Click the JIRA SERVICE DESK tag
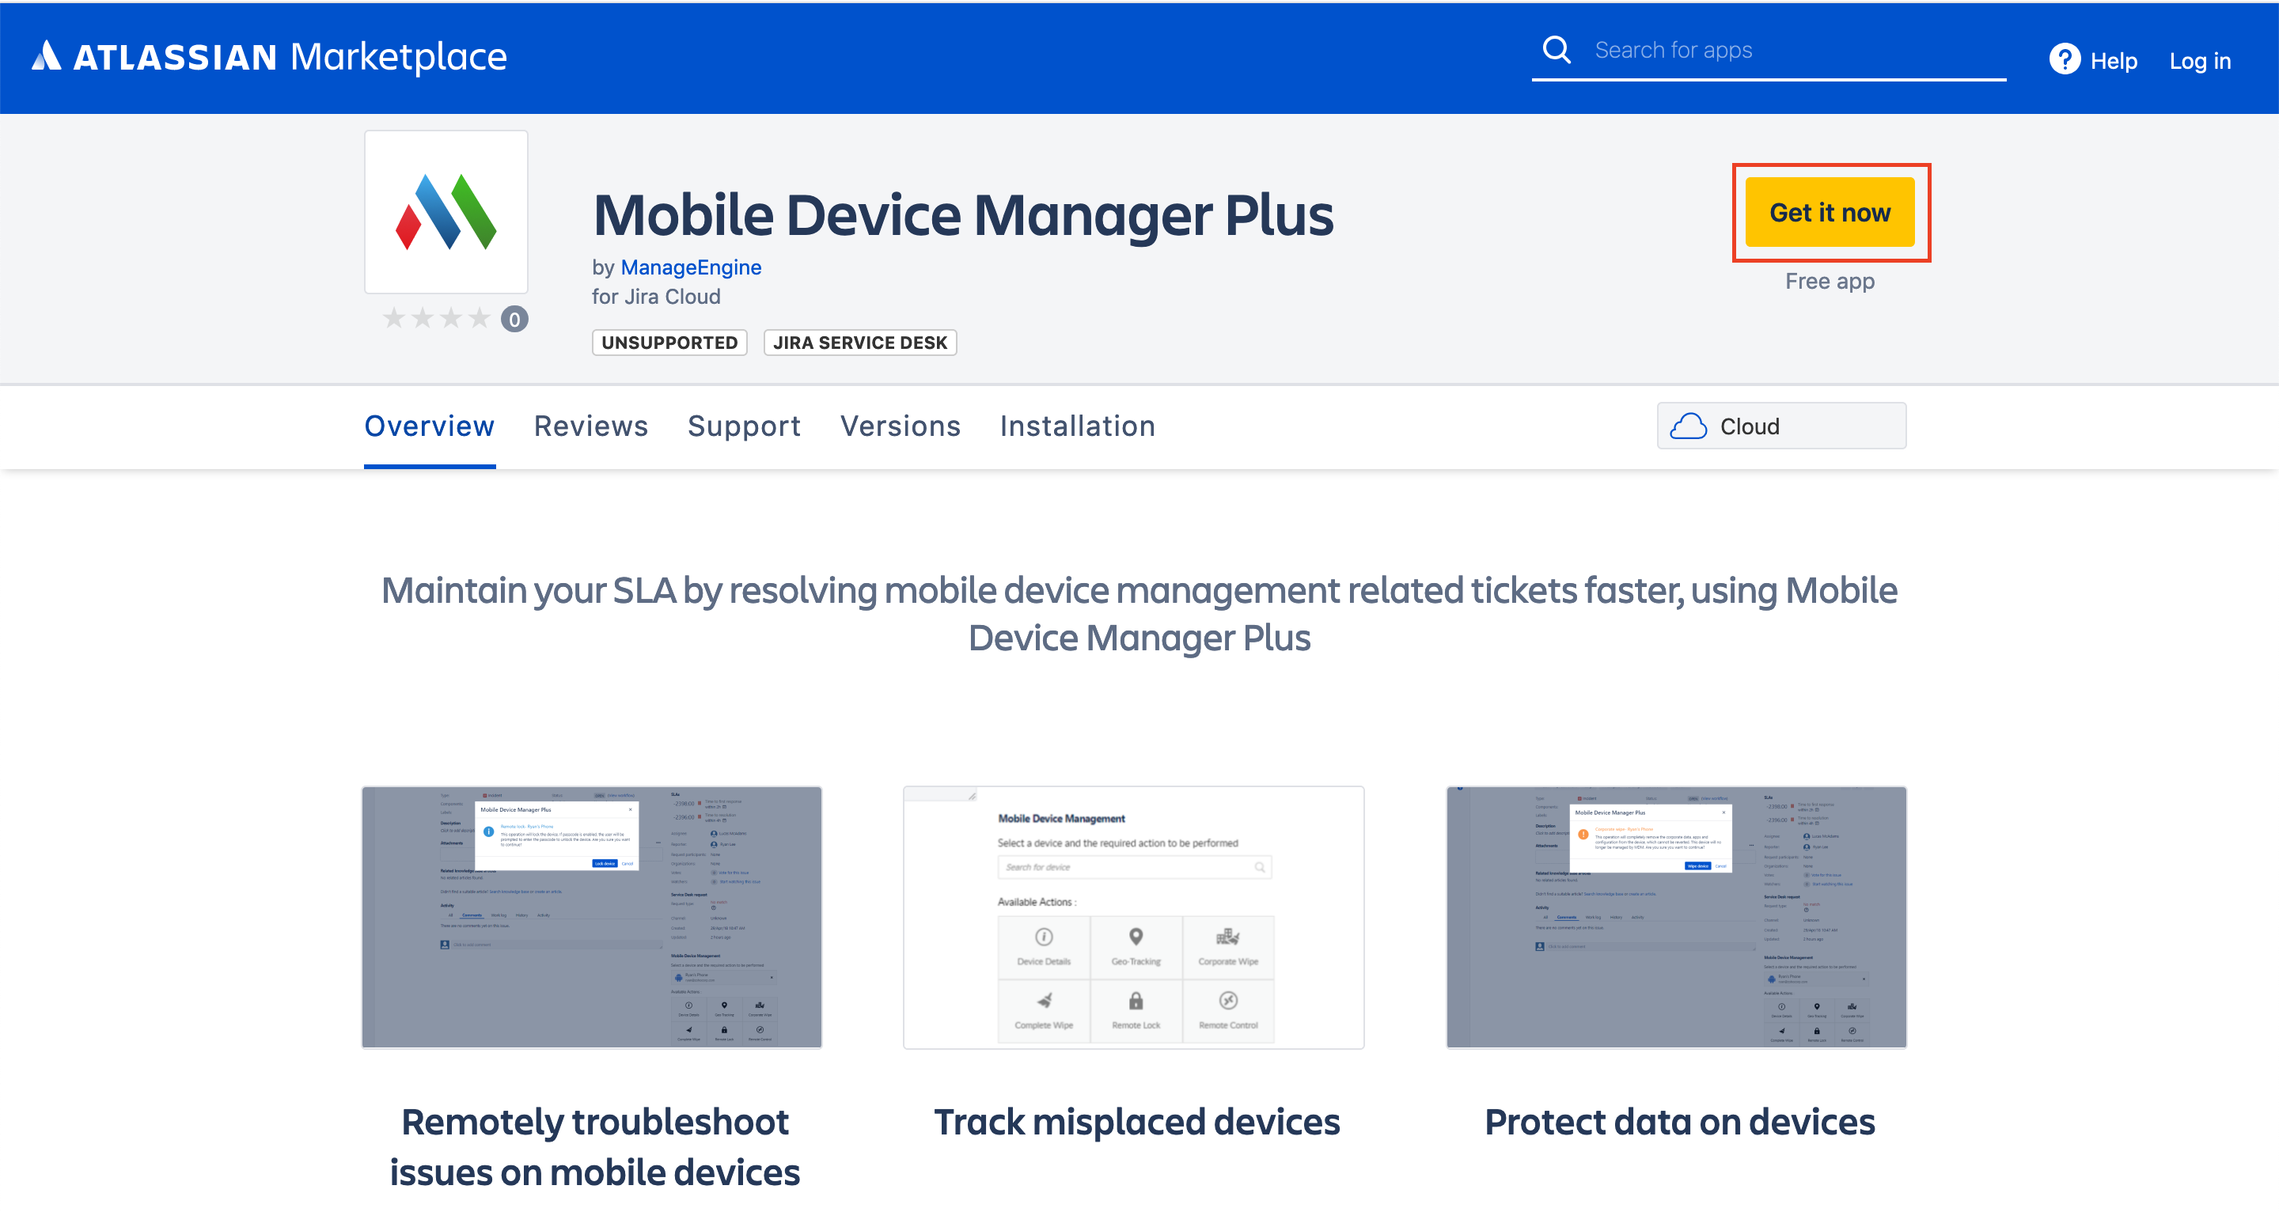This screenshot has height=1212, width=2279. tap(859, 343)
